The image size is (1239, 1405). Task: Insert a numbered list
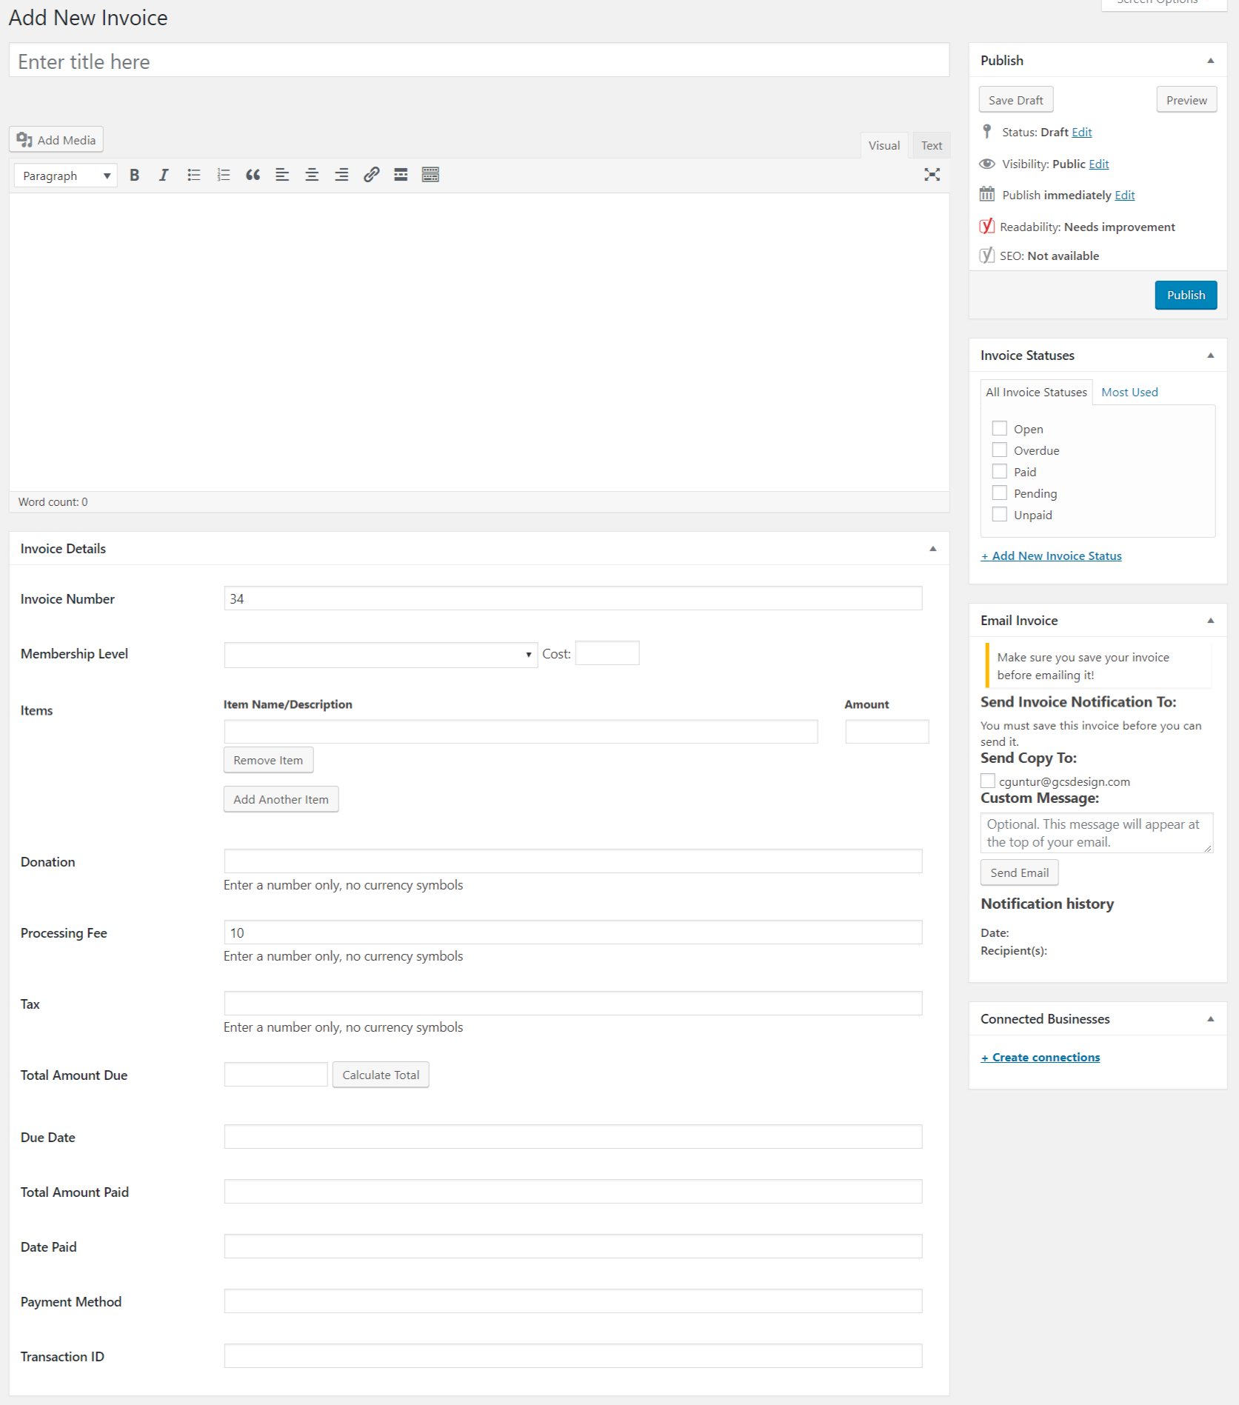pos(223,175)
